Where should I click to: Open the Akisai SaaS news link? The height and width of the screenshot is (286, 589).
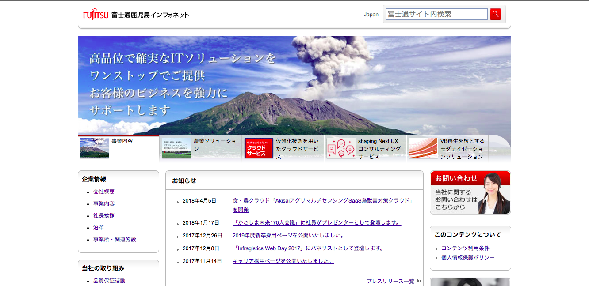pos(323,200)
